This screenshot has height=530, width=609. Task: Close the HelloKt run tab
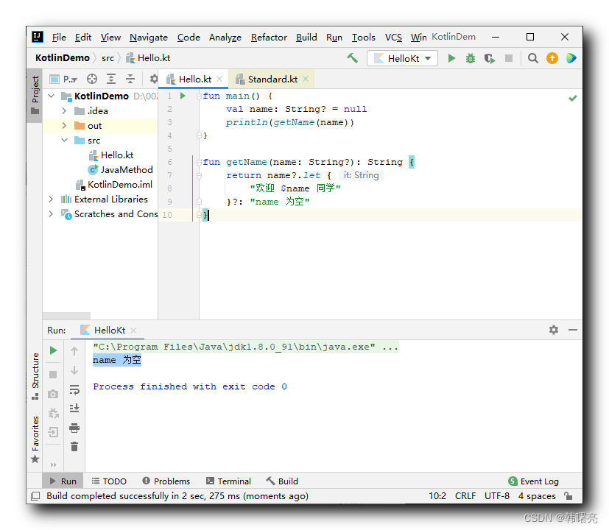(133, 331)
